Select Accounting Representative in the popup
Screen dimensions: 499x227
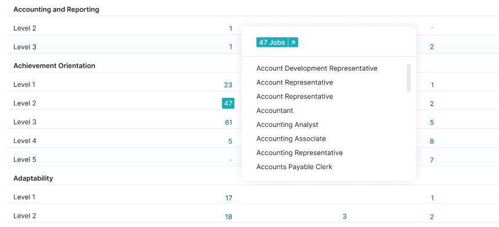tap(299, 153)
